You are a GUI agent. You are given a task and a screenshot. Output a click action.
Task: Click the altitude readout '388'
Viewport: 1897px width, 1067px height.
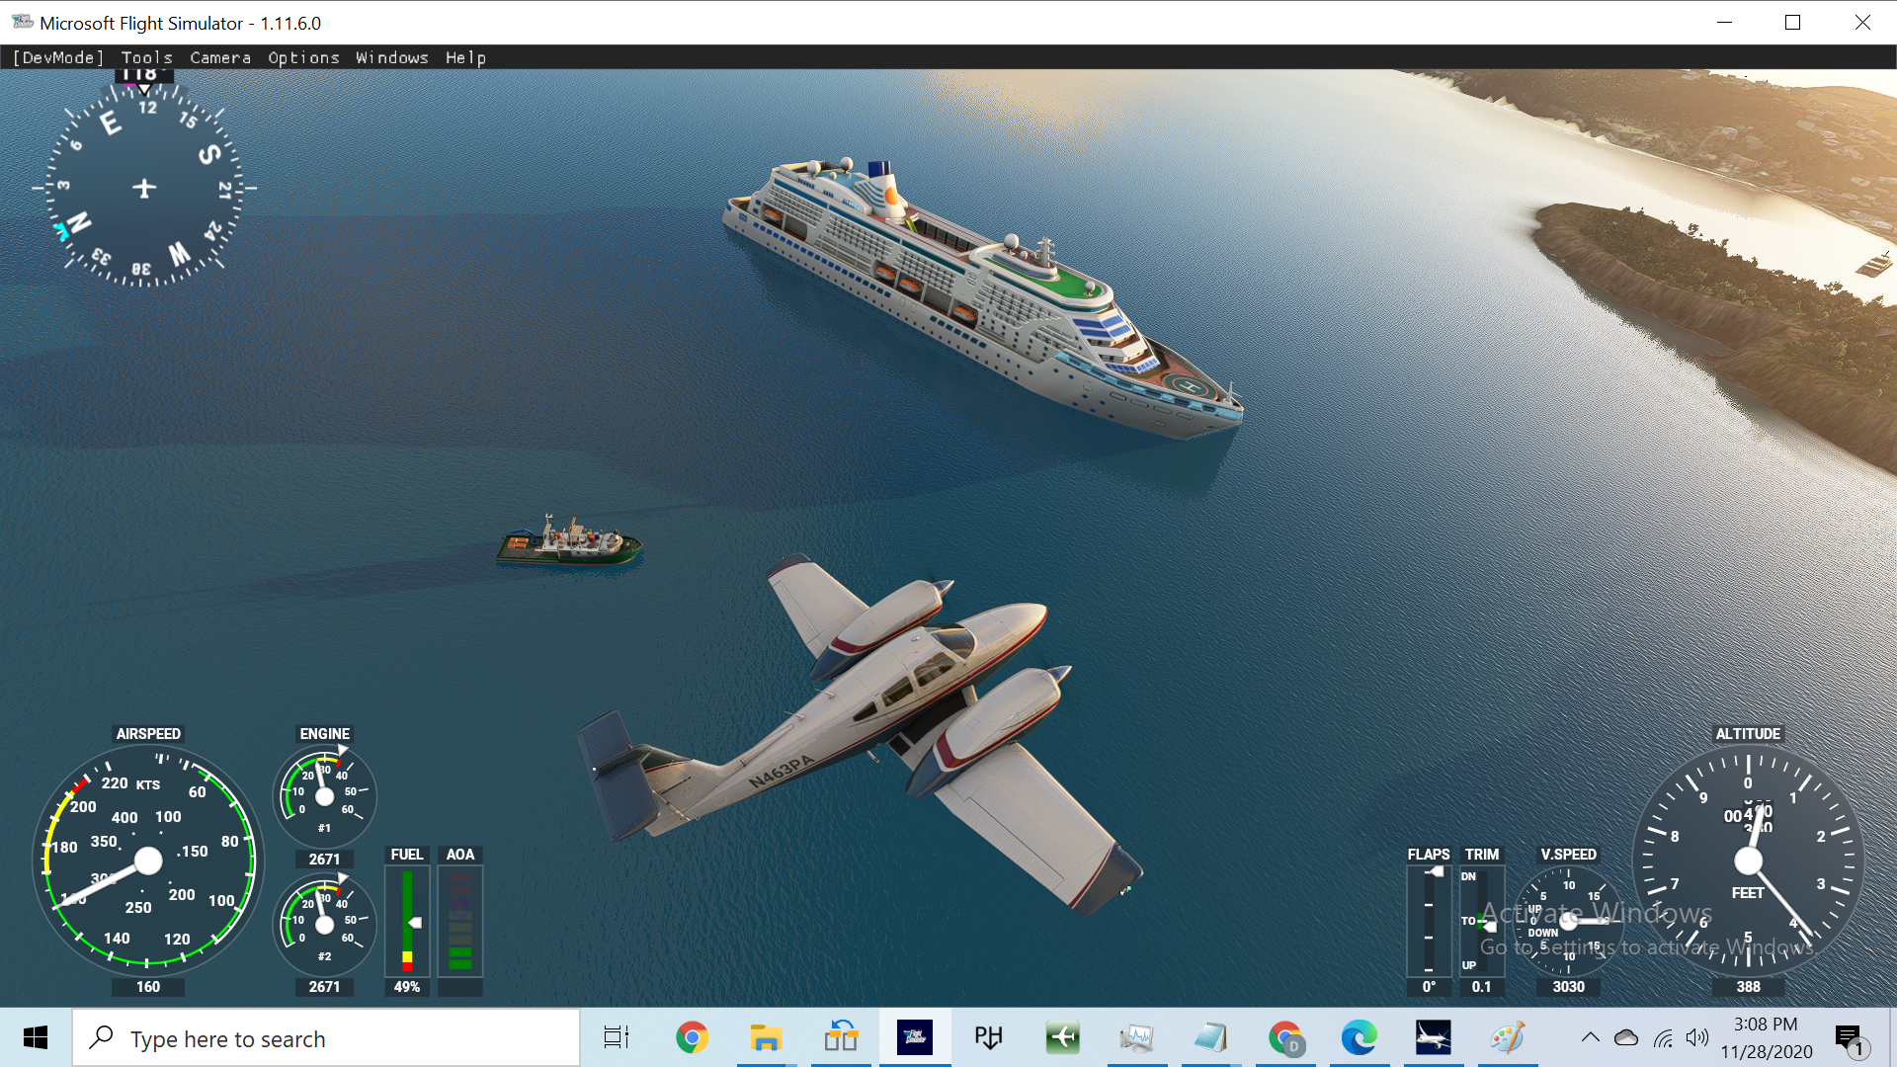coord(1748,987)
